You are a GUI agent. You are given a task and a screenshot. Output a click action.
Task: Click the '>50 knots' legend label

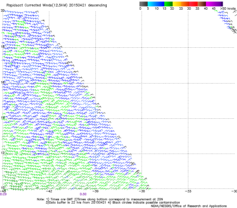(x=228, y=8)
